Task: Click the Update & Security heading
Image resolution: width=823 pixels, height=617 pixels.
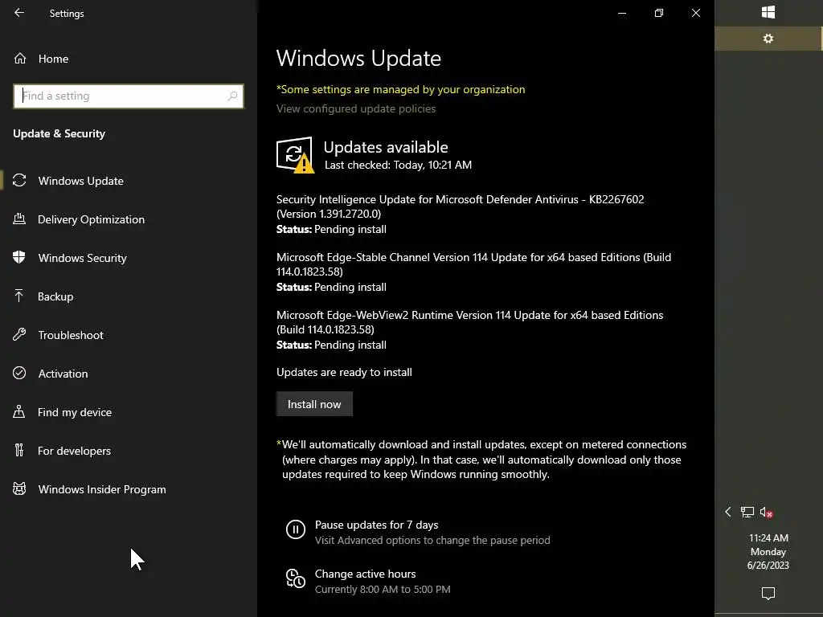Action: point(59,133)
